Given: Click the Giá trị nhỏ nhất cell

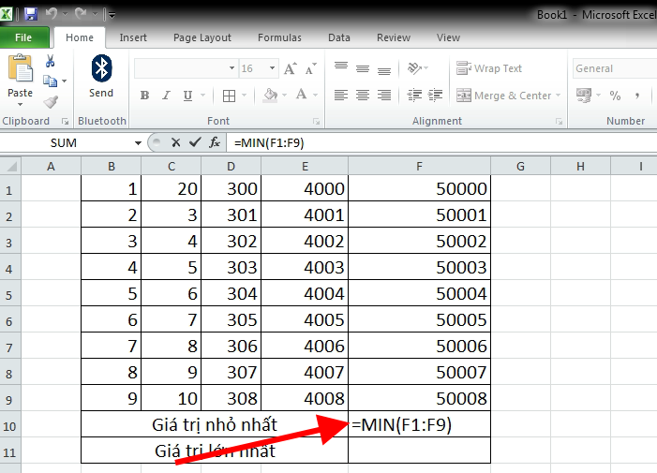Looking at the screenshot, I should pyautogui.click(x=215, y=424).
